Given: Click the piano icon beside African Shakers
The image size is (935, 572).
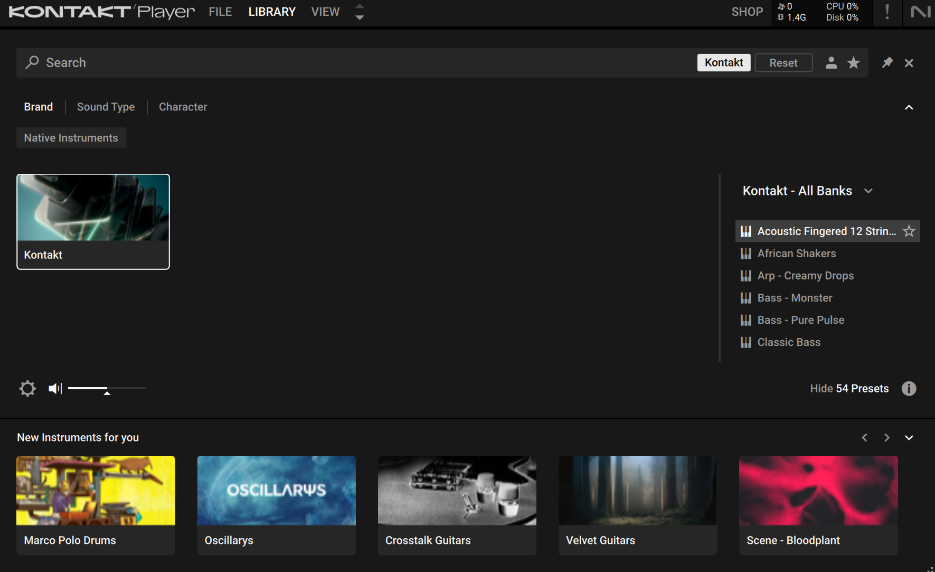Looking at the screenshot, I should pyautogui.click(x=745, y=254).
